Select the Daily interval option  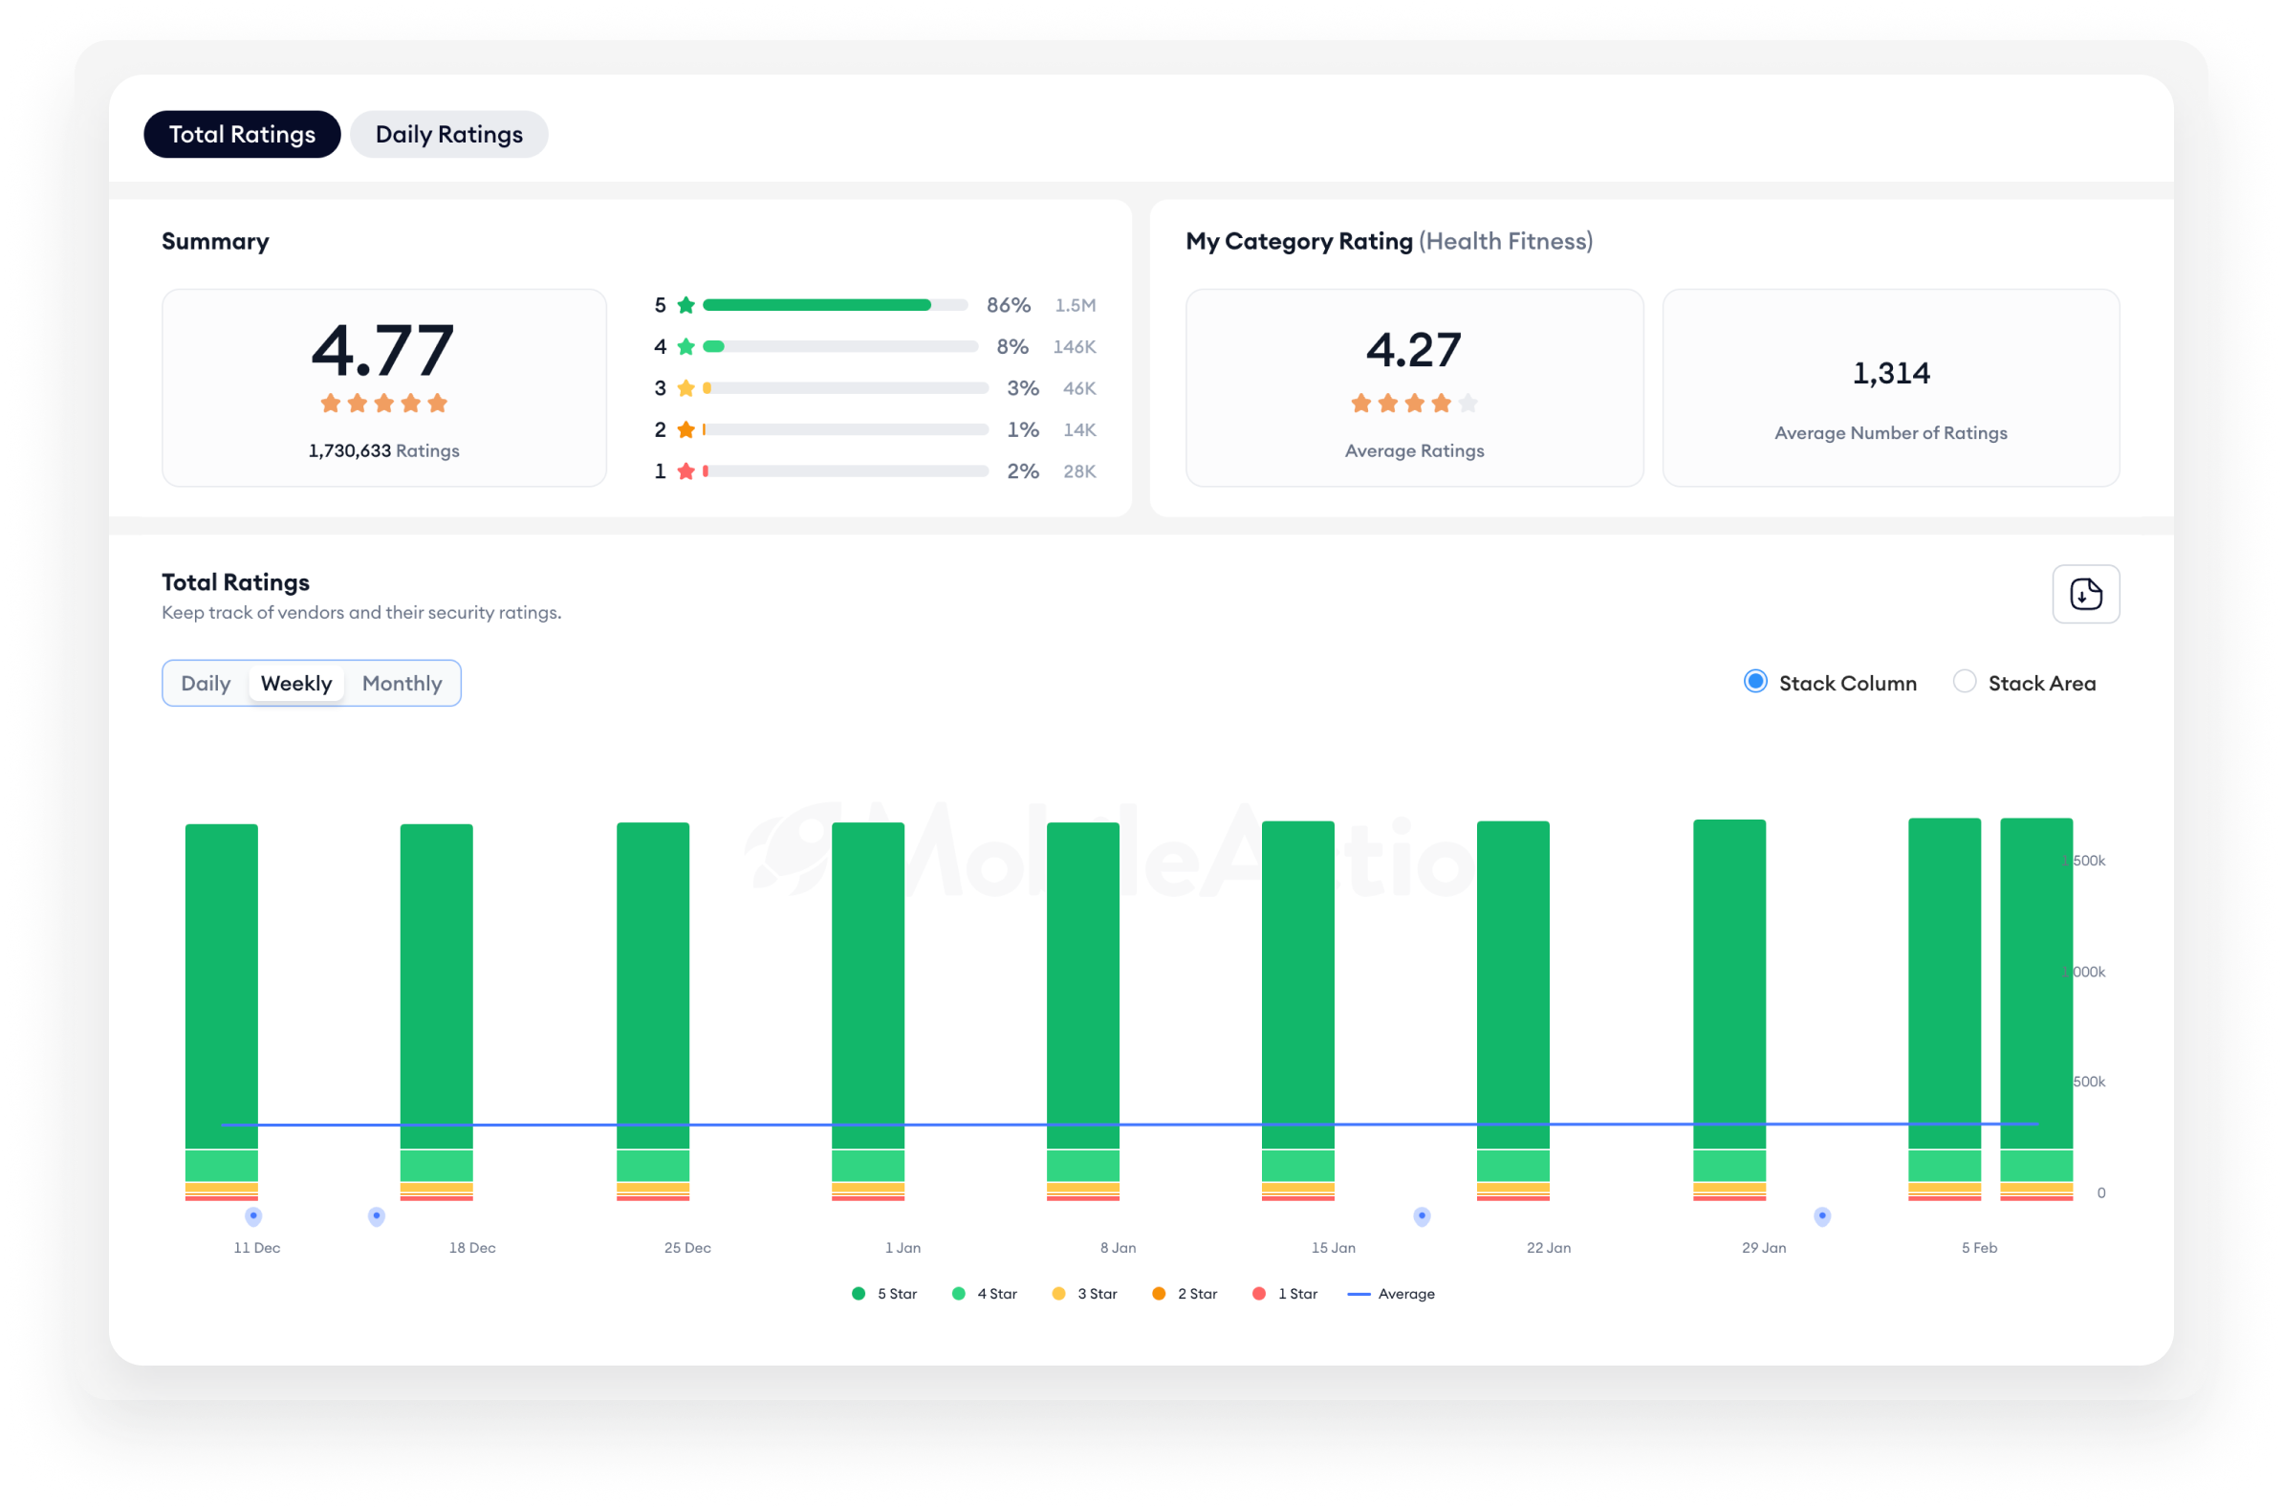[206, 684]
